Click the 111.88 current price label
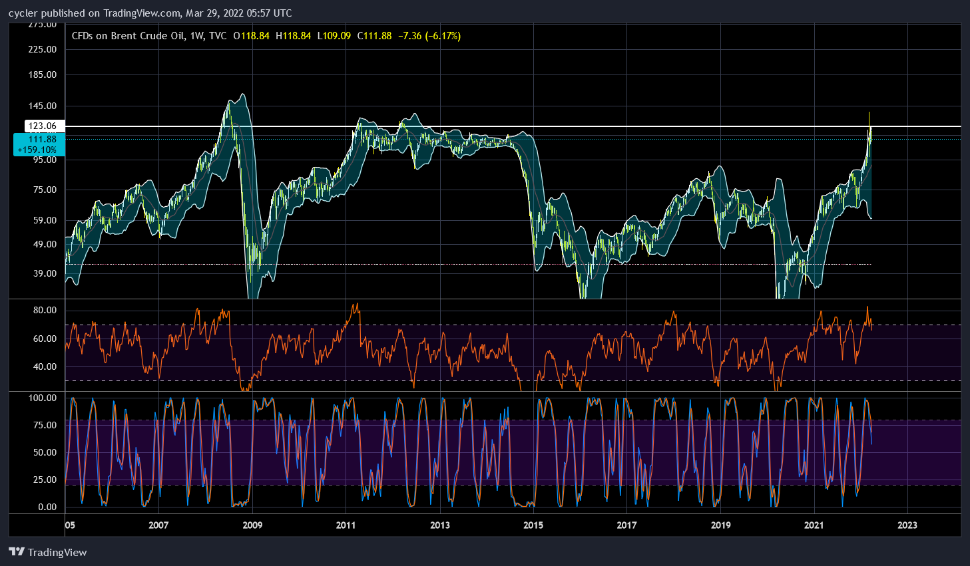 tap(42, 139)
